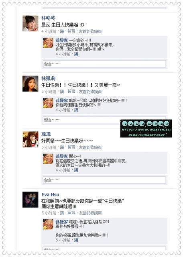Click the 林咚咚 name link

pyautogui.click(x=48, y=18)
